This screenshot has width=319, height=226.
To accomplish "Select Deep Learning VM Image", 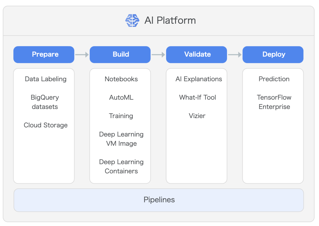I will pyautogui.click(x=121, y=139).
